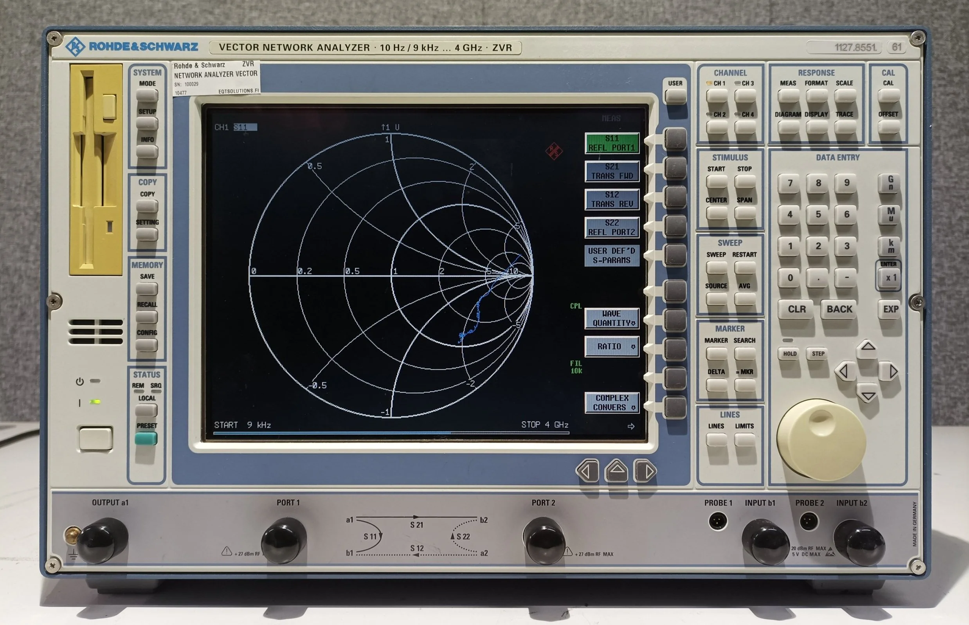Open the WAVE QUANTITY submenu softkey
This screenshot has height=625, width=969.
pyautogui.click(x=612, y=319)
